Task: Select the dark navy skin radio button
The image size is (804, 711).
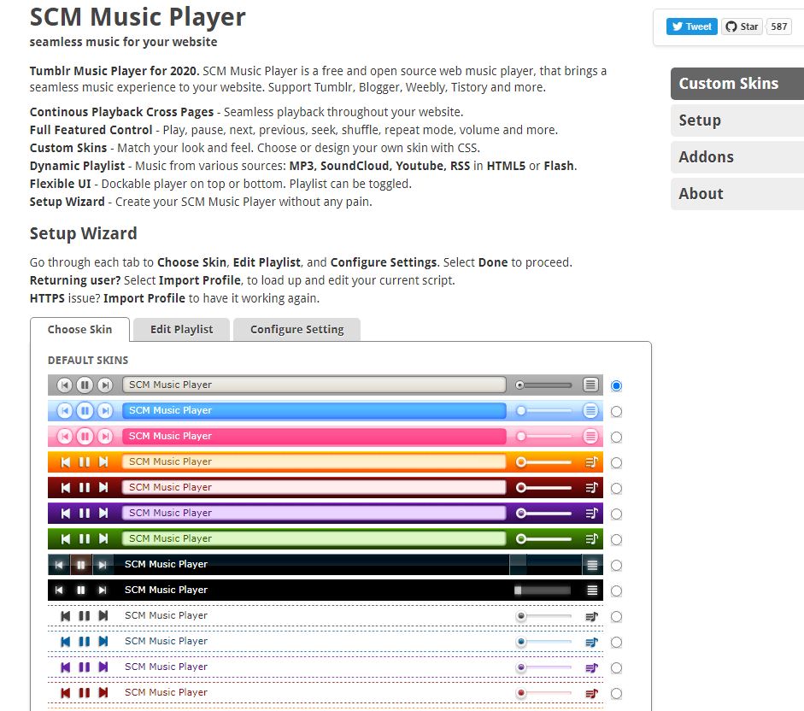Action: pyautogui.click(x=616, y=566)
